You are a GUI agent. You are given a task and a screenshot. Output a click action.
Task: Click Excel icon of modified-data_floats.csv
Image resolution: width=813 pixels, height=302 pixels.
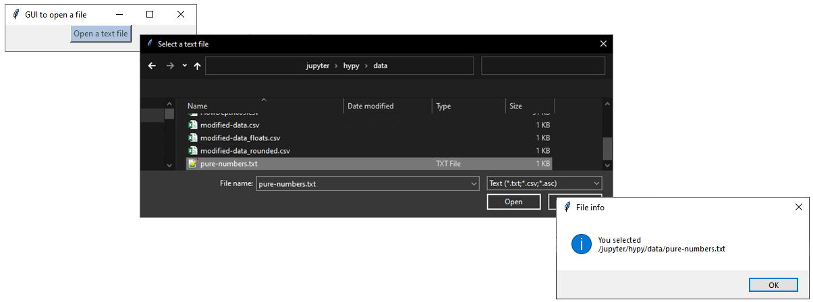click(193, 138)
